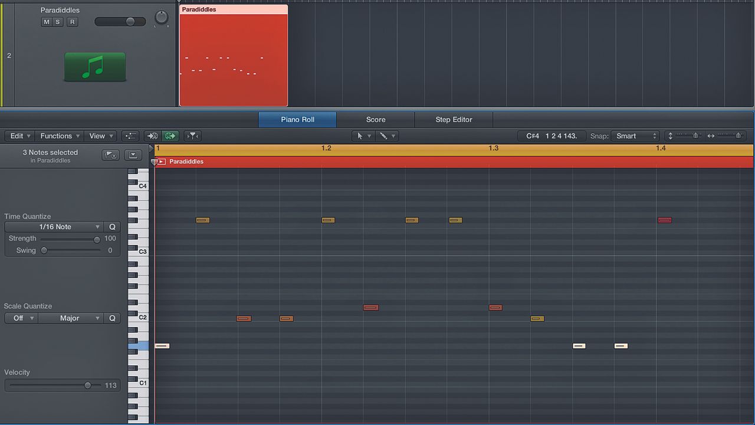755x425 pixels.
Task: Click the '3 Notes selected' text
Action: pos(50,152)
